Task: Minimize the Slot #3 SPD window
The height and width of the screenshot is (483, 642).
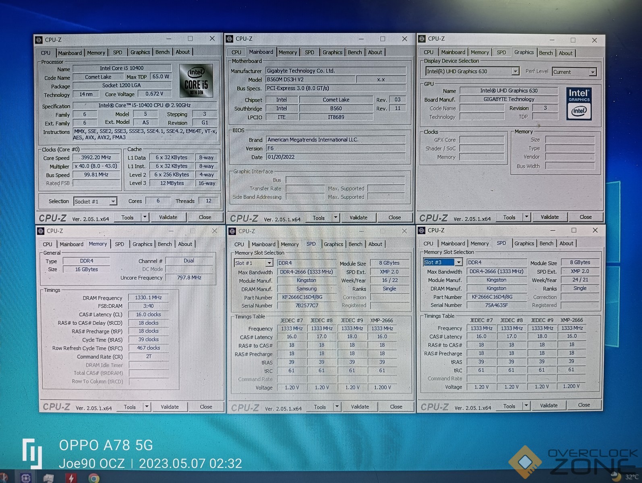Action: (x=553, y=230)
